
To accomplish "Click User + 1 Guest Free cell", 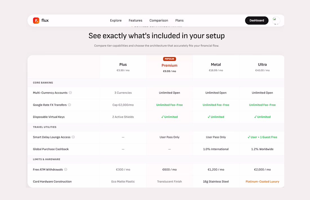I will [262, 137].
